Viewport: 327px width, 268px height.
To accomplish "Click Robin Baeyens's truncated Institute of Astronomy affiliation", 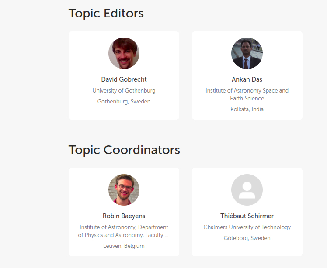I will 124,231.
